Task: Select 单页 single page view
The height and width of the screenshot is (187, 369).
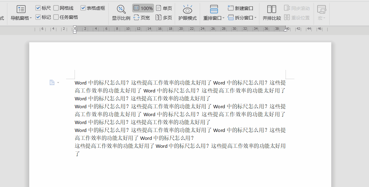Action: [x=164, y=8]
